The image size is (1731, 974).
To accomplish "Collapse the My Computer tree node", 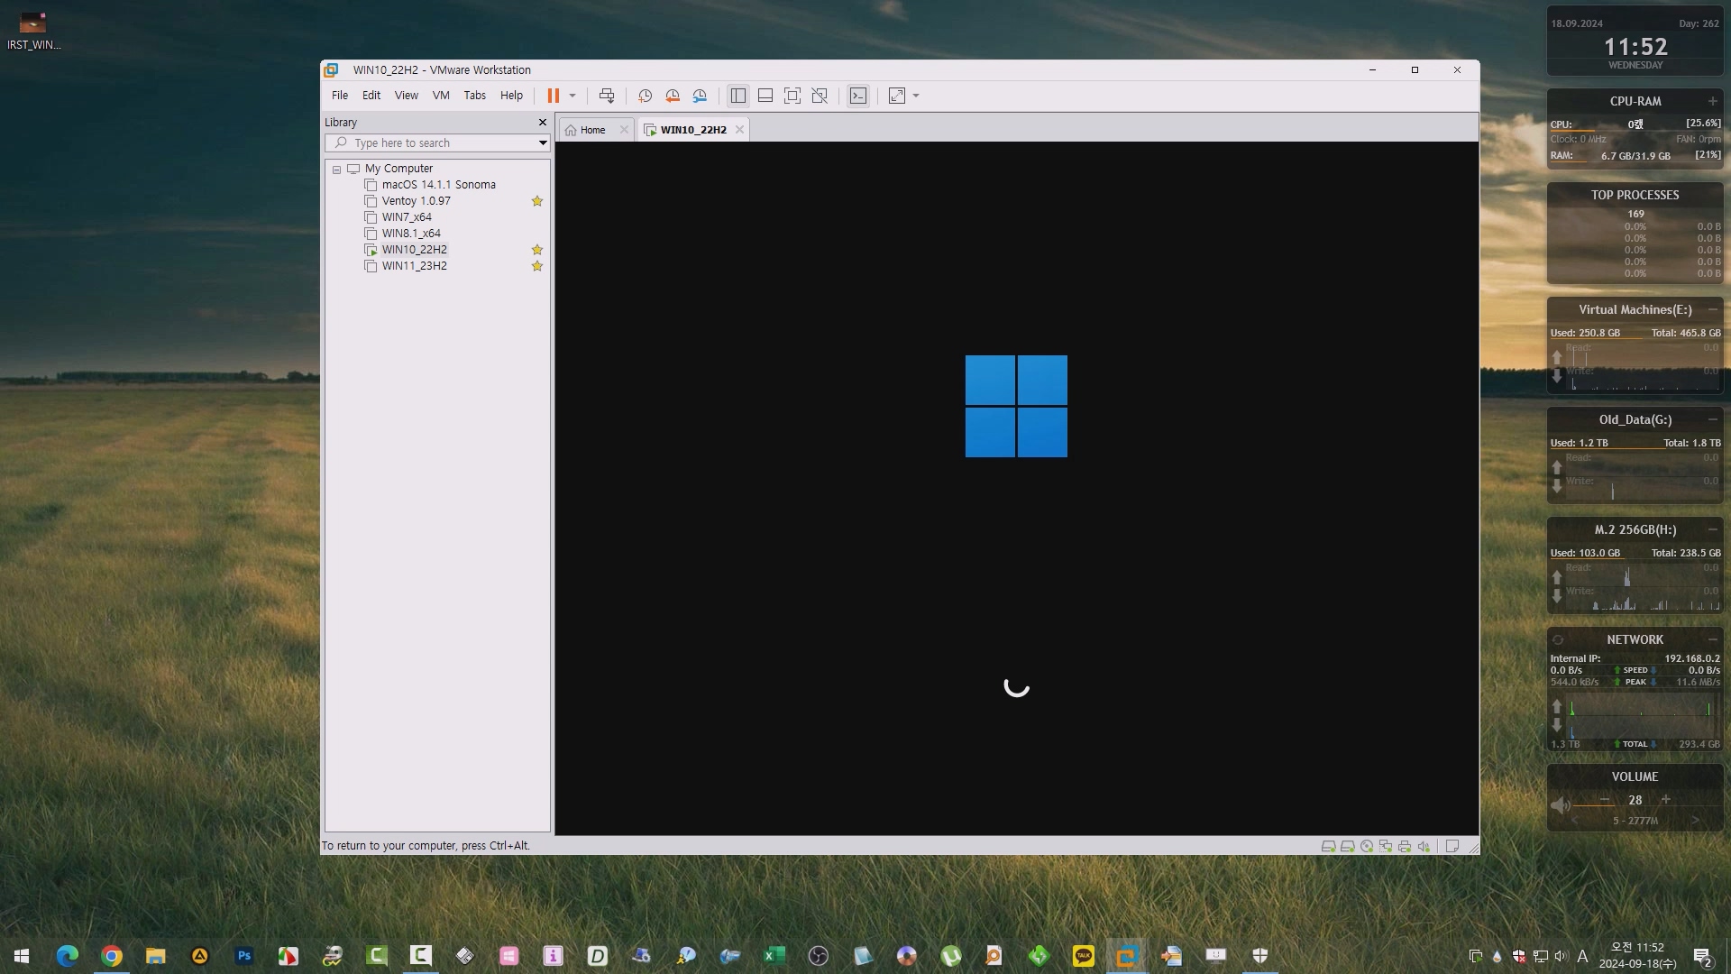I will click(336, 170).
